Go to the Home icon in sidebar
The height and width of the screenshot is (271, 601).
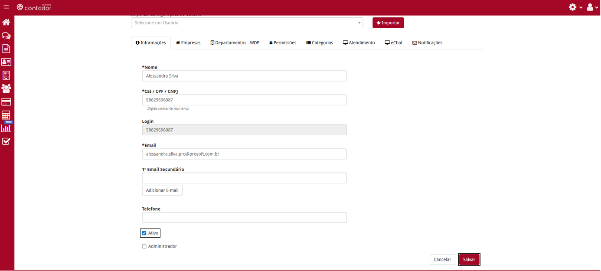(6, 22)
